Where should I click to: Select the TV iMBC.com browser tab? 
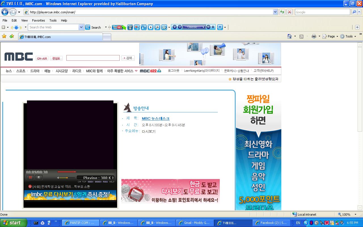pos(60,37)
